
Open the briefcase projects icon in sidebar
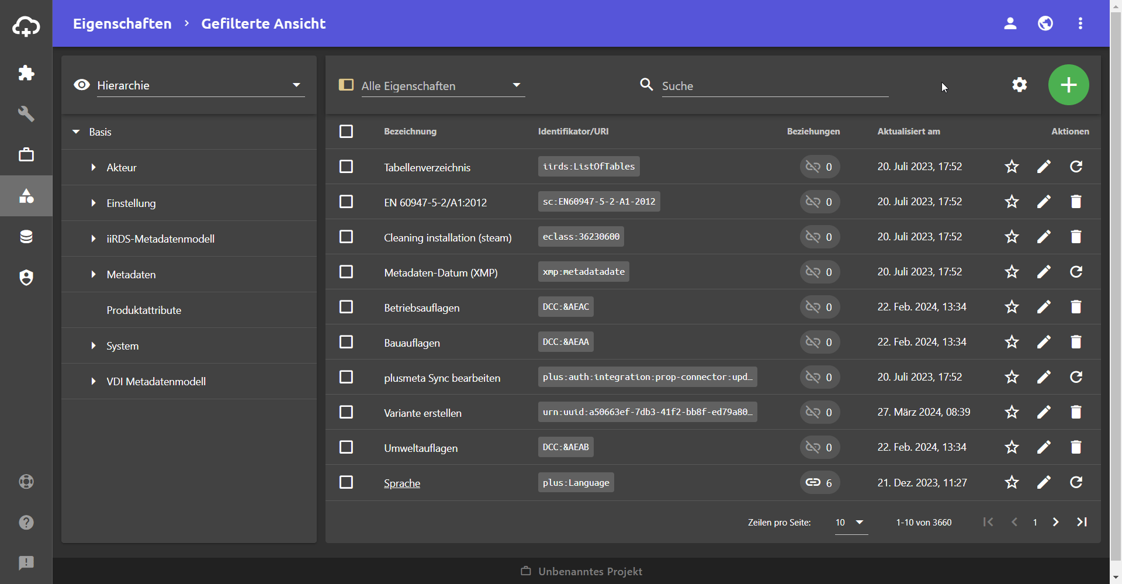(26, 155)
